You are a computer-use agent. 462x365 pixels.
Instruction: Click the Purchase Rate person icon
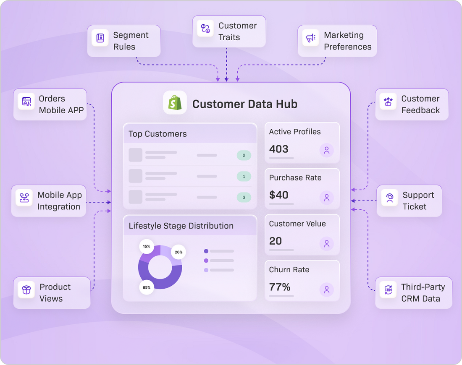(x=326, y=198)
